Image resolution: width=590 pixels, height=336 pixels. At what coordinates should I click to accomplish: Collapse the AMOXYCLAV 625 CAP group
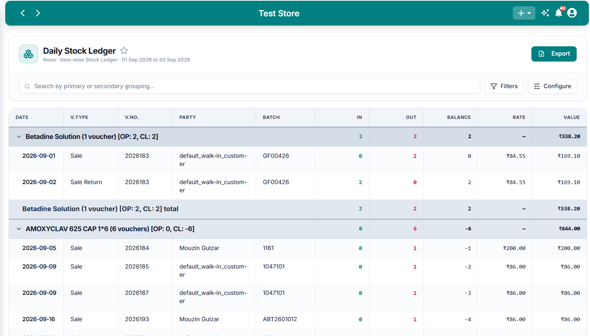point(19,229)
